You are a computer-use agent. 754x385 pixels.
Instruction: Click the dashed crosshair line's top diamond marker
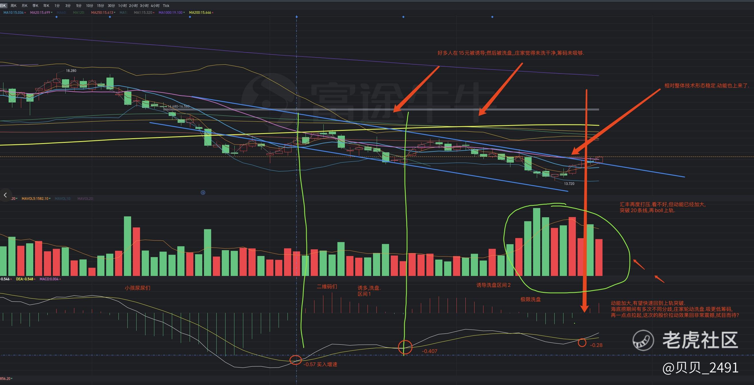(x=296, y=17)
